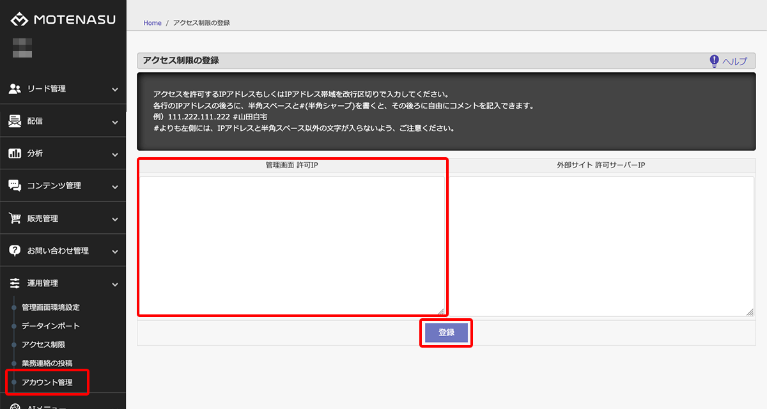Collapse the 運用管理 section chevron

(114, 284)
